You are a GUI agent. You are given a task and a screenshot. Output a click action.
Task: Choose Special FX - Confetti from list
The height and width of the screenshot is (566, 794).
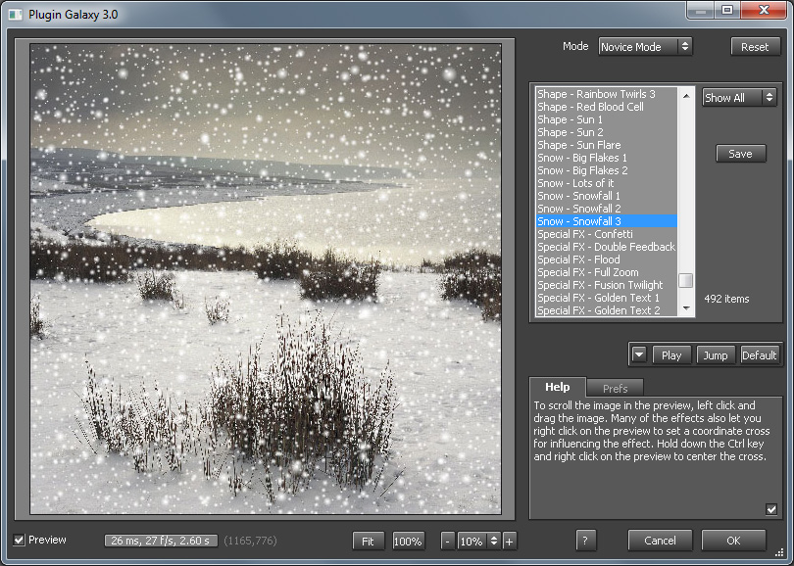coord(585,234)
